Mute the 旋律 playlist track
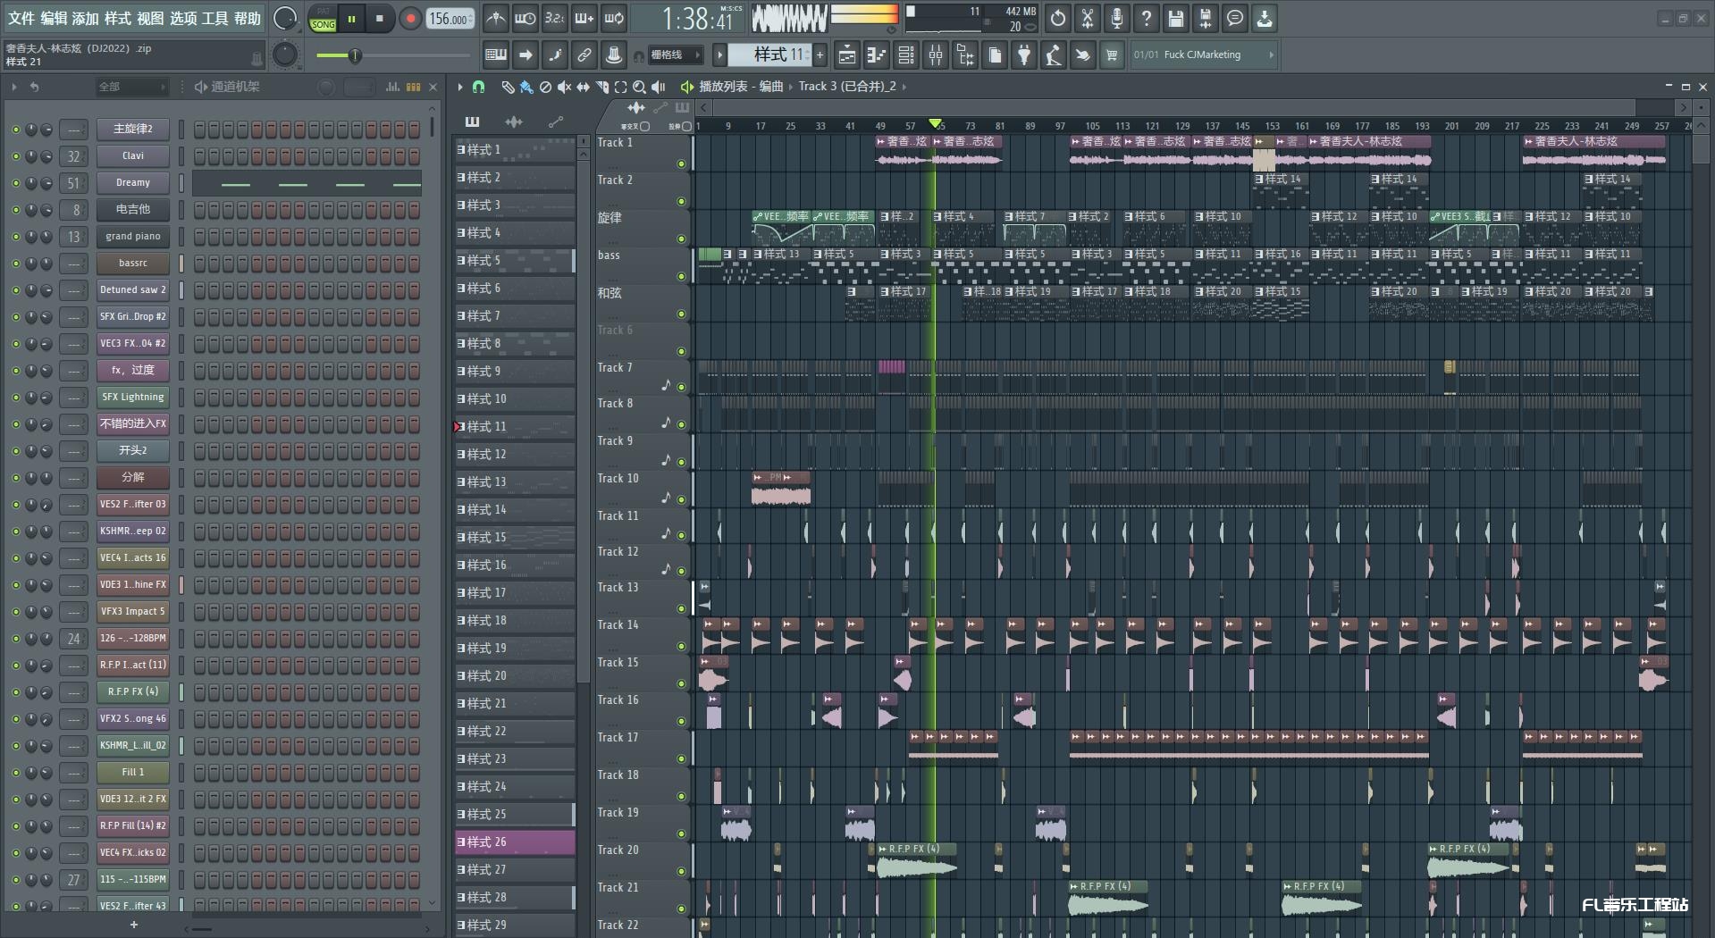Screen dimensions: 1715x938 coord(681,239)
